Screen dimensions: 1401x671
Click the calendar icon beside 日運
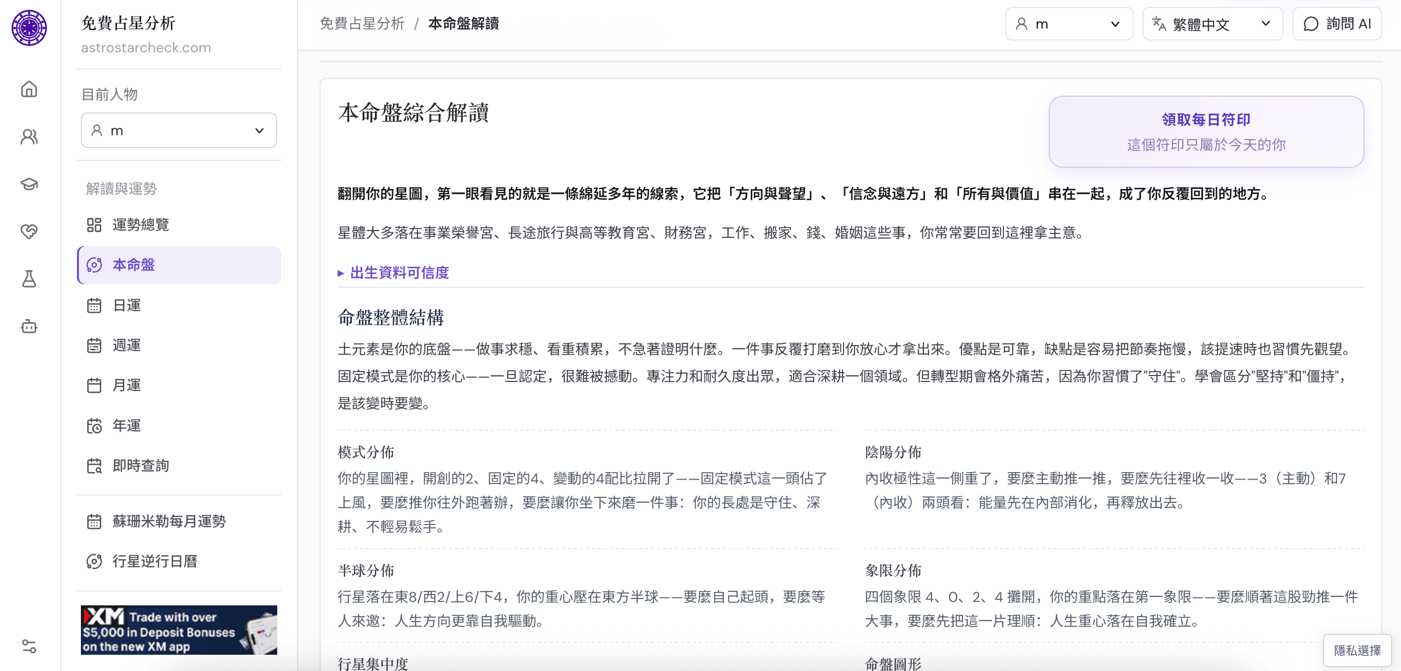click(x=94, y=305)
